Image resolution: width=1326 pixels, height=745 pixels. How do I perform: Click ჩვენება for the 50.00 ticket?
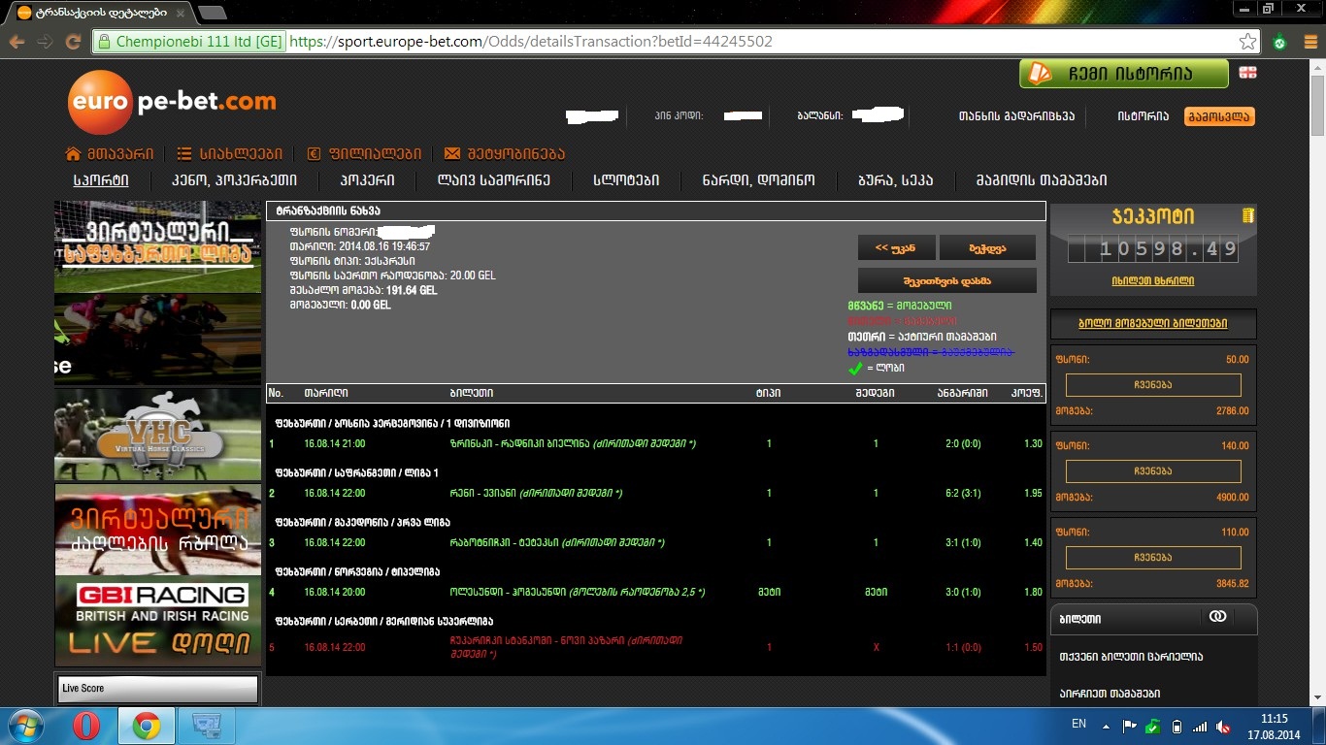tap(1153, 384)
